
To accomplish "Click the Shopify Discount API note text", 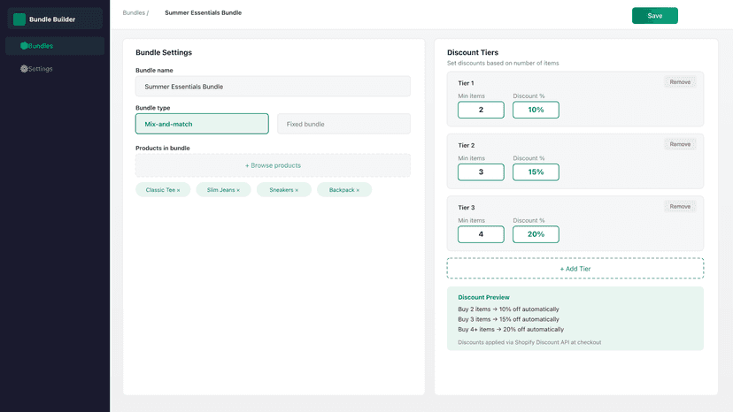I will coord(529,342).
